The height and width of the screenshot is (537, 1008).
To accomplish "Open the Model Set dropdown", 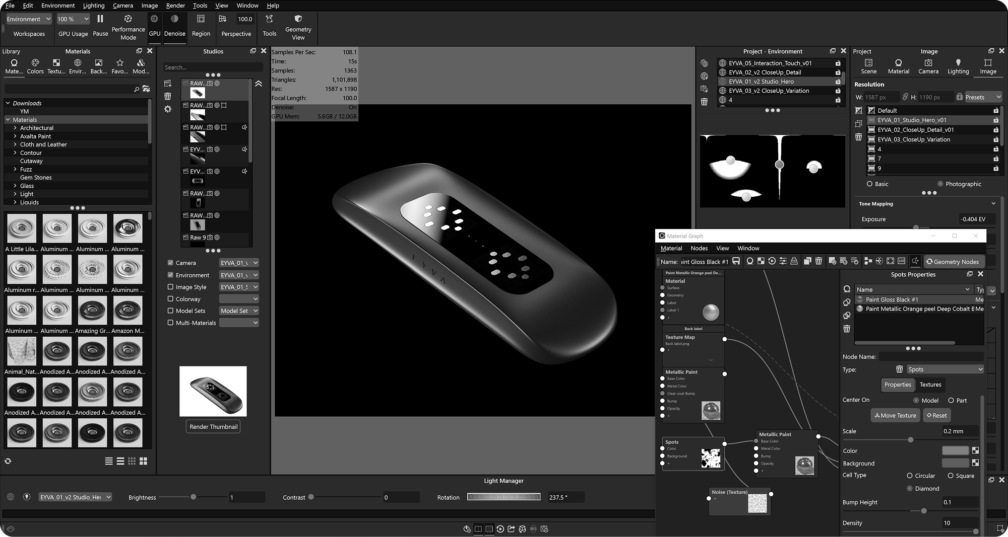I will pos(239,311).
